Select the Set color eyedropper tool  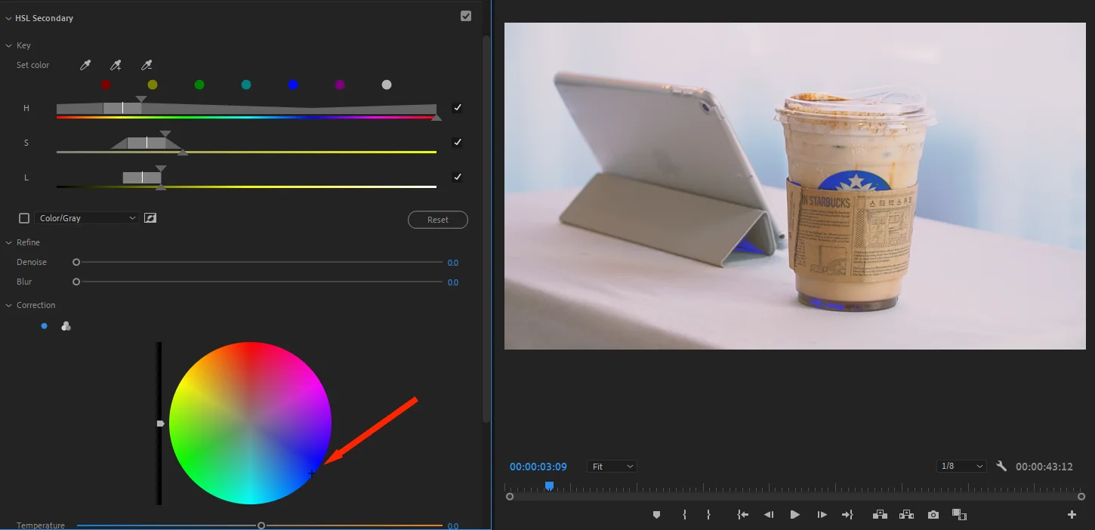85,66
